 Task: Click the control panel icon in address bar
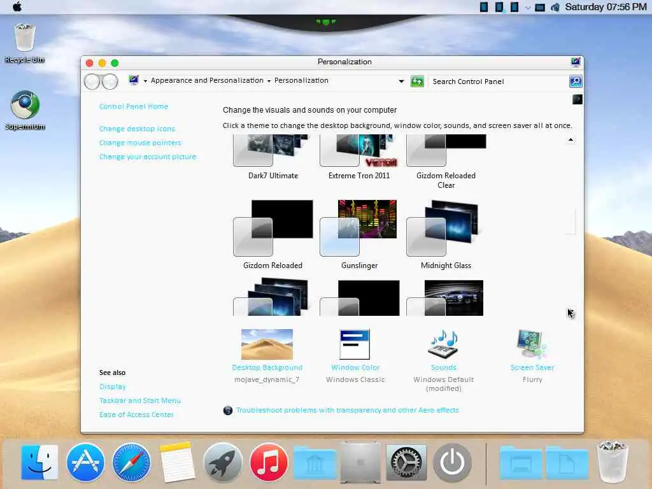point(134,80)
